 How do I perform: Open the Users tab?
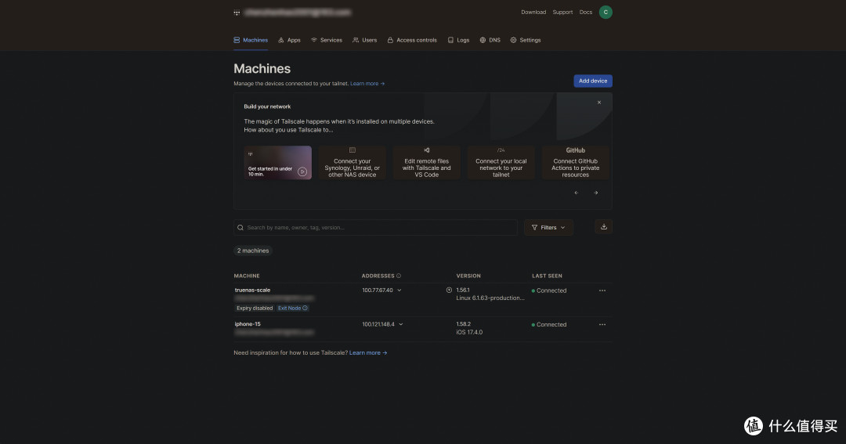click(x=365, y=40)
